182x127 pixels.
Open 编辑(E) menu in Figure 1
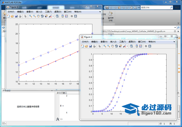[x=20, y=12]
